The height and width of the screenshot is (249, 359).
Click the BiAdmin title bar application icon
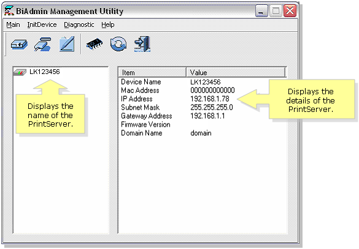[x=9, y=11]
